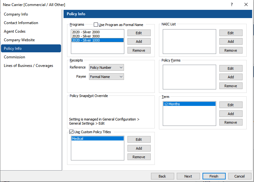
Task: Open the Payee dropdown
Action: coord(106,77)
